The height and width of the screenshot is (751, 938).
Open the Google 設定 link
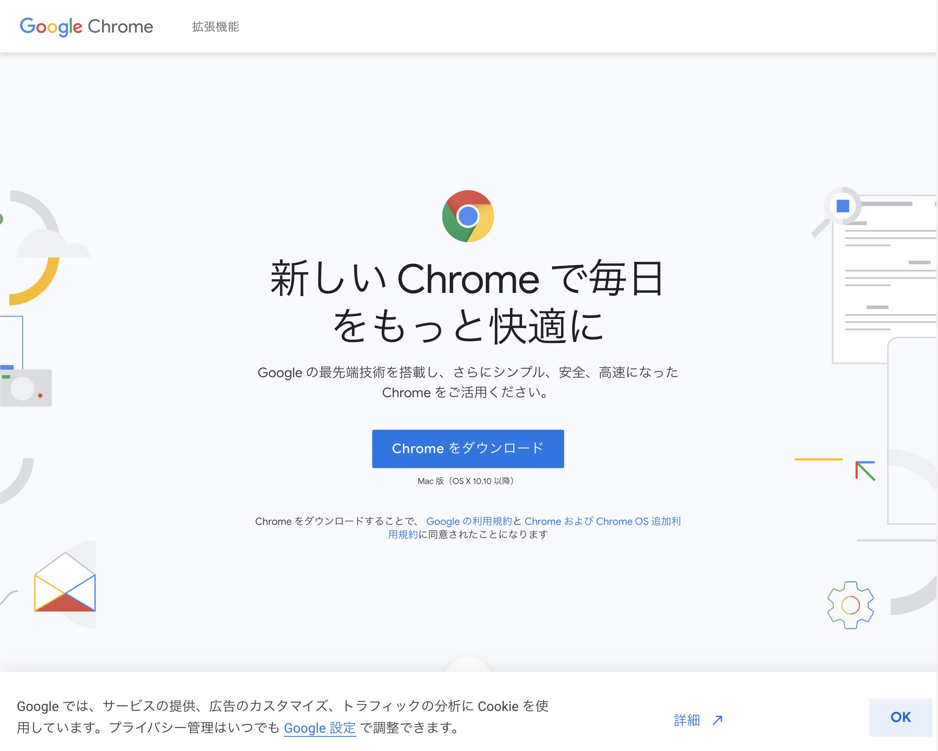319,728
